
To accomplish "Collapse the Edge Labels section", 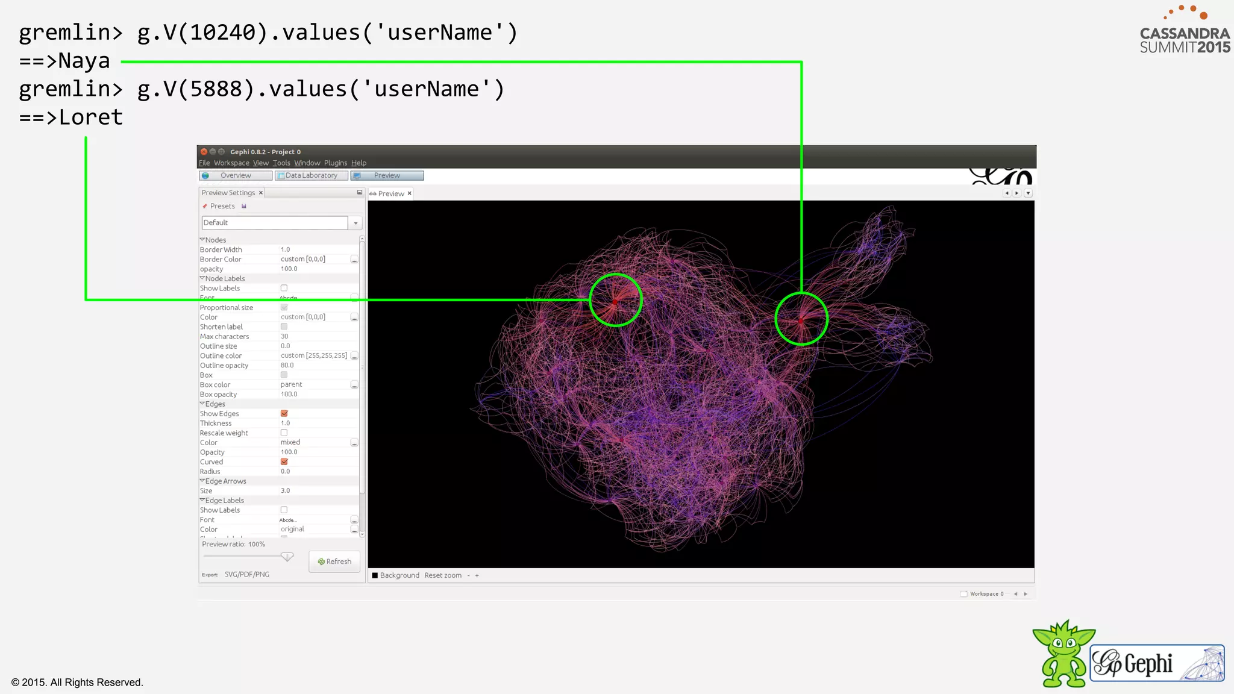I will 202,500.
